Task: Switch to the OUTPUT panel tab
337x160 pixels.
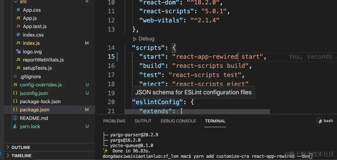Action: tap(143, 121)
